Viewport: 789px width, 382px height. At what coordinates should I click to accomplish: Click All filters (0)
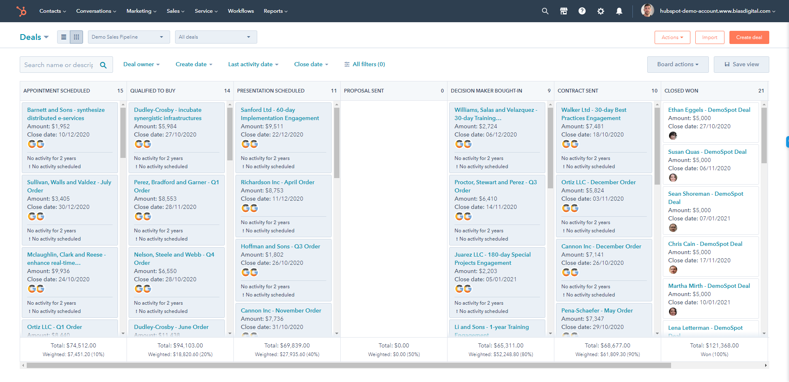click(x=365, y=64)
